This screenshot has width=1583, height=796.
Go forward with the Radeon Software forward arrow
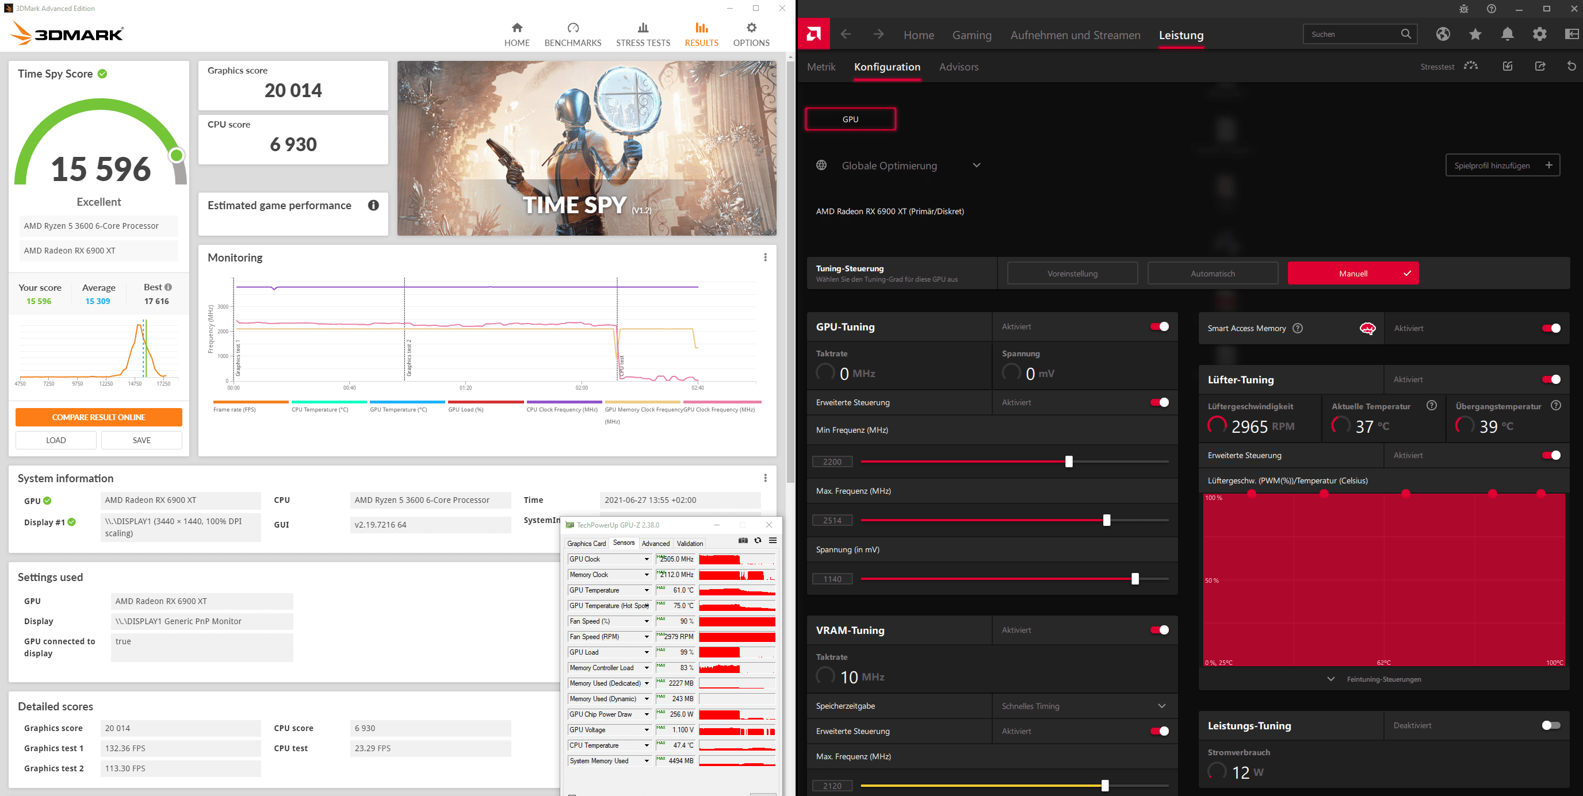click(x=879, y=34)
